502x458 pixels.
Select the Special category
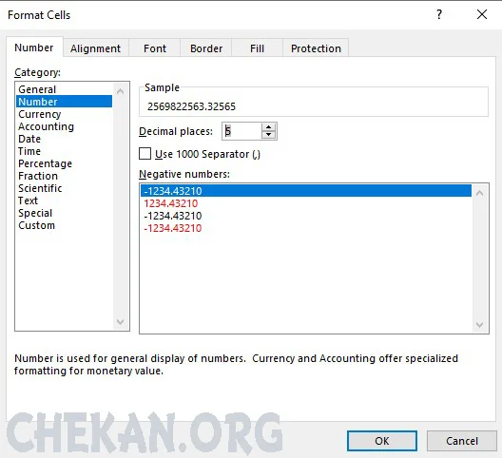64,213
